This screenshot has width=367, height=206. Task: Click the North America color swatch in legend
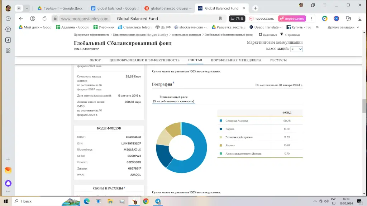221,121
